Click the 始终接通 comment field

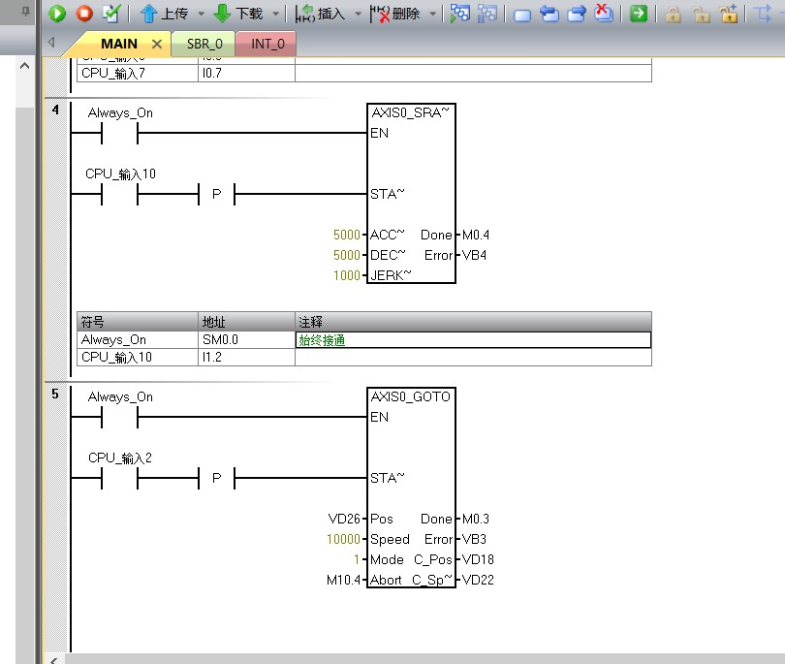(x=472, y=340)
